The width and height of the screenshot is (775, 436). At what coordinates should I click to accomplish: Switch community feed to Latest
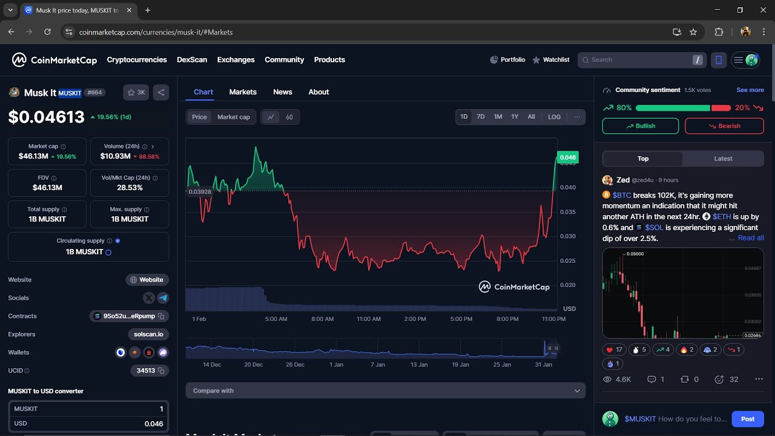pos(723,159)
